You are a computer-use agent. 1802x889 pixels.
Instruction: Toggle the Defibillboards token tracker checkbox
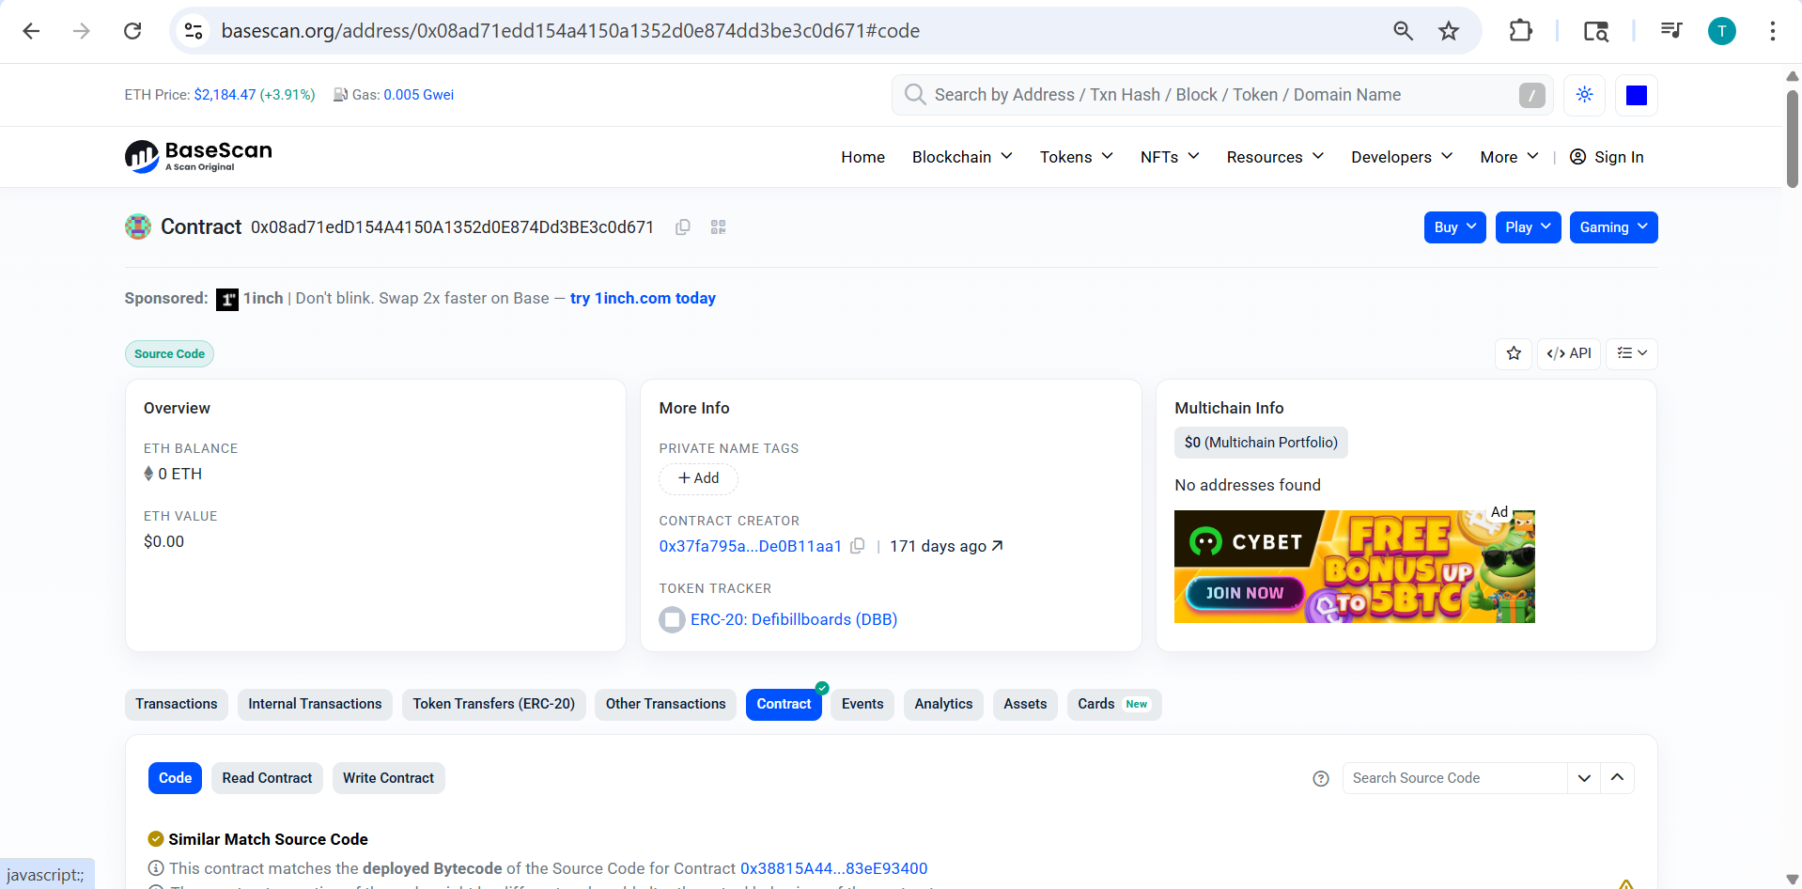(672, 619)
